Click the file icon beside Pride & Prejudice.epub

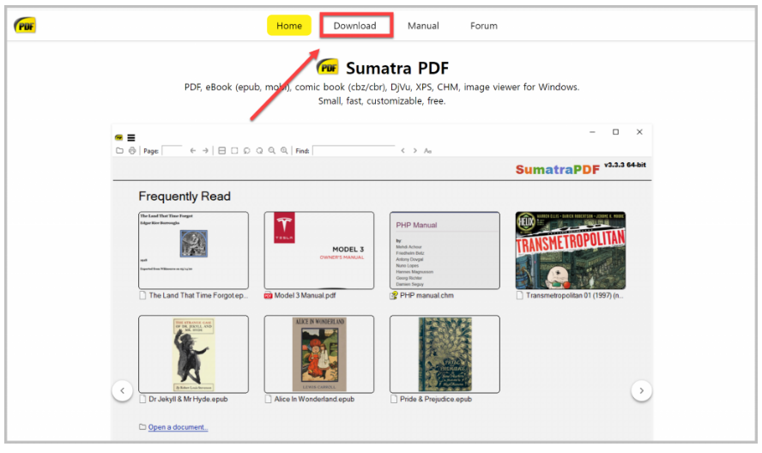394,399
